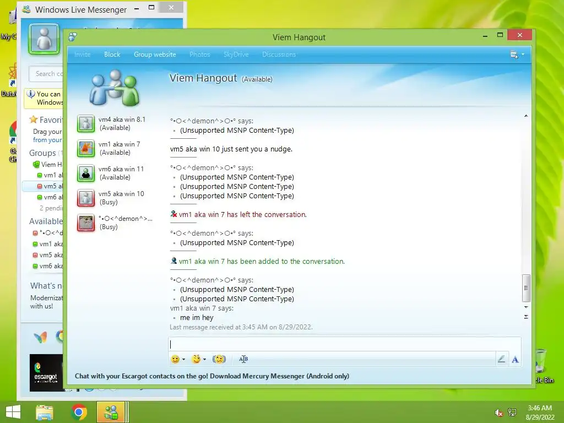Click the Invite toolbar item
This screenshot has height=423, width=564.
[x=83, y=55]
